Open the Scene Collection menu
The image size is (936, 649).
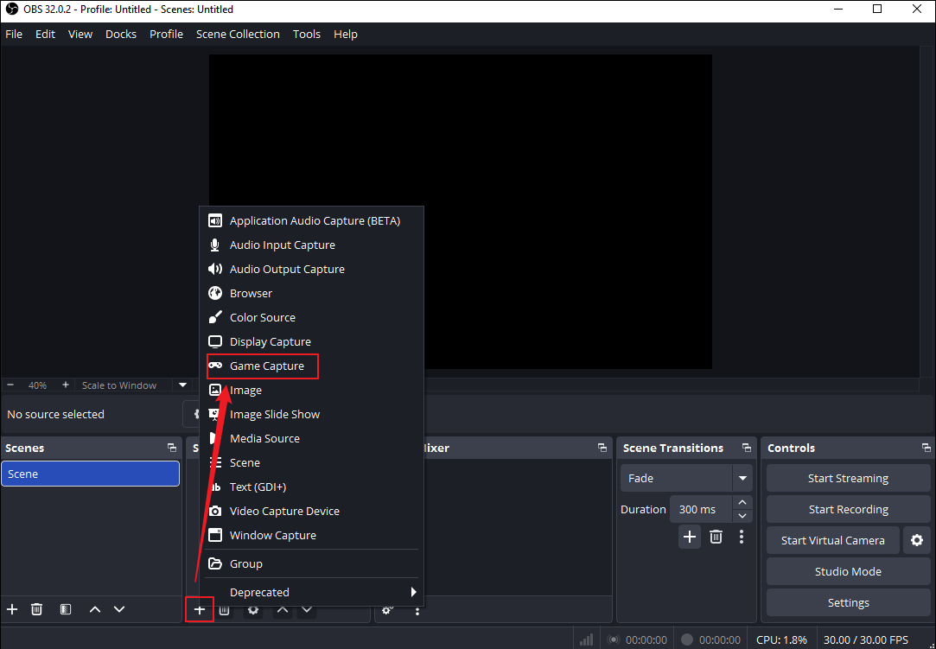click(x=238, y=34)
